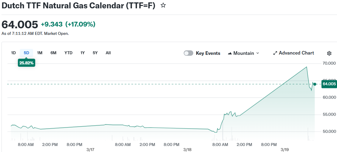Switch chart to 6M range
The height and width of the screenshot is (152, 337).
click(x=53, y=53)
